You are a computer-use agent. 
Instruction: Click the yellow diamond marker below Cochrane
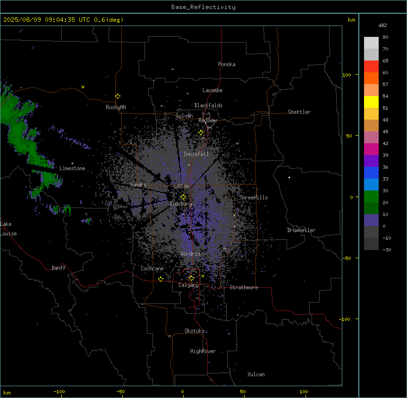(x=161, y=279)
